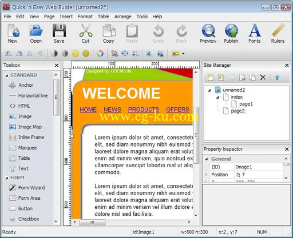
Task: Click the flip vertical icon
Action: (40, 54)
